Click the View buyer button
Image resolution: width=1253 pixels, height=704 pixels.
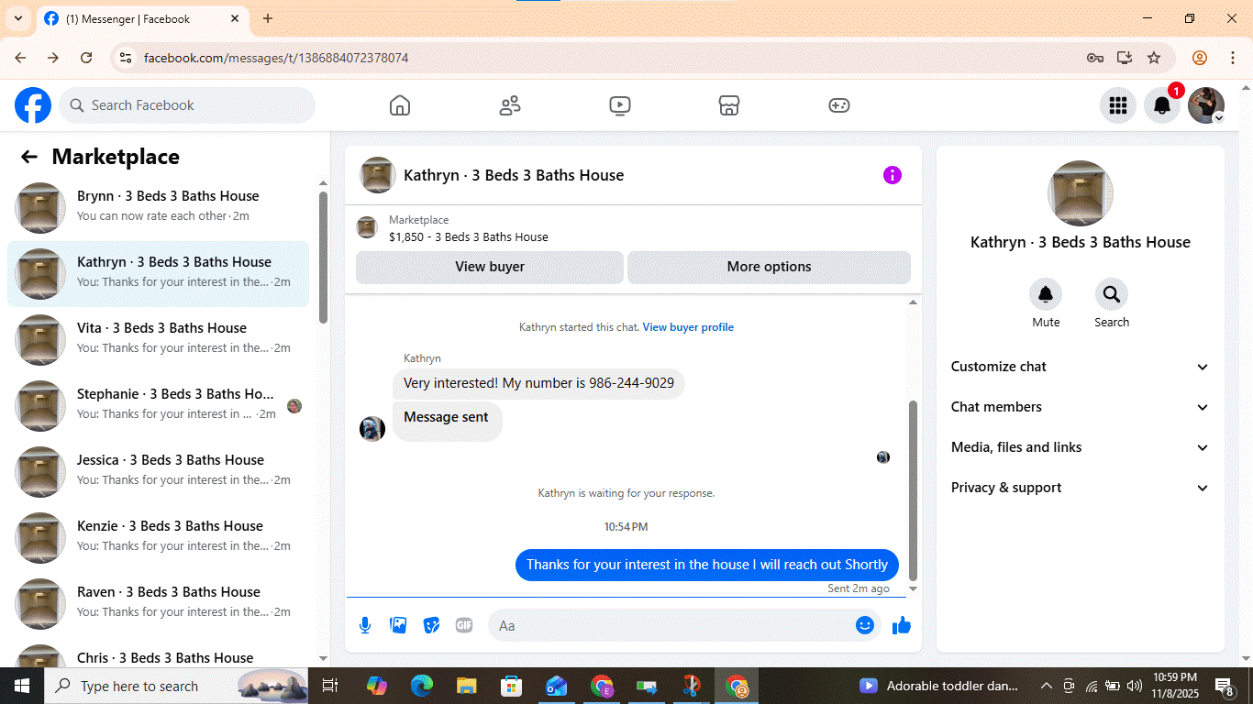coord(490,267)
